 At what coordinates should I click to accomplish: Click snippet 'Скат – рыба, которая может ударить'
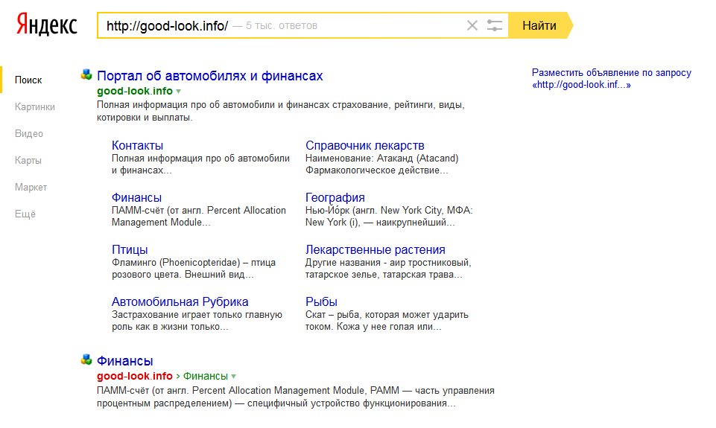[387, 314]
